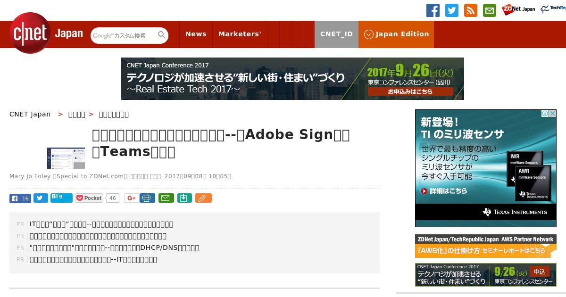Click the green download/save icon

(184, 198)
